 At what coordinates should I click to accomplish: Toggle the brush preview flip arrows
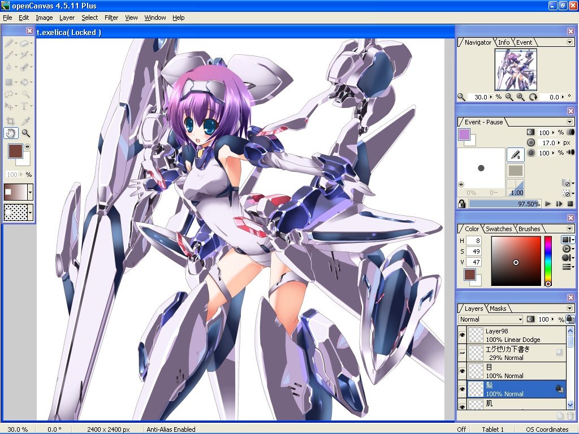coord(461,184)
